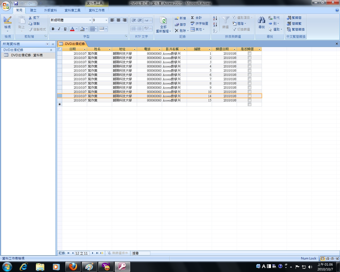This screenshot has width=340, height=272.
Task: Open the Office button menu
Action: point(6,6)
